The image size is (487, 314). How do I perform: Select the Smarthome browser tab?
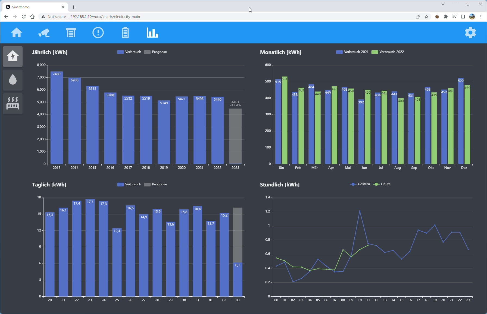pos(35,7)
